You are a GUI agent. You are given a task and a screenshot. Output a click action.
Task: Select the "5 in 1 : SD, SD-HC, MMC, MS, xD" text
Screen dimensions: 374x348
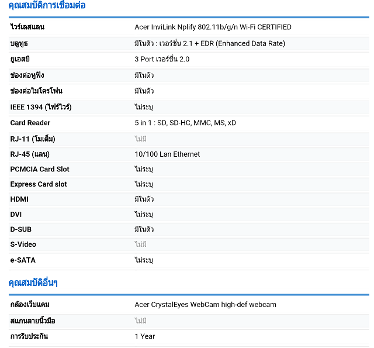click(185, 123)
